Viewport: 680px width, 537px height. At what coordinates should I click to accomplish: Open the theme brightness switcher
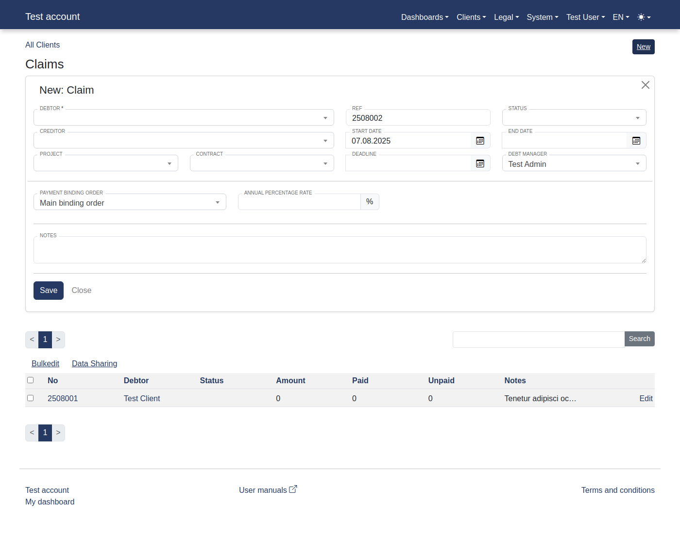pyautogui.click(x=644, y=17)
